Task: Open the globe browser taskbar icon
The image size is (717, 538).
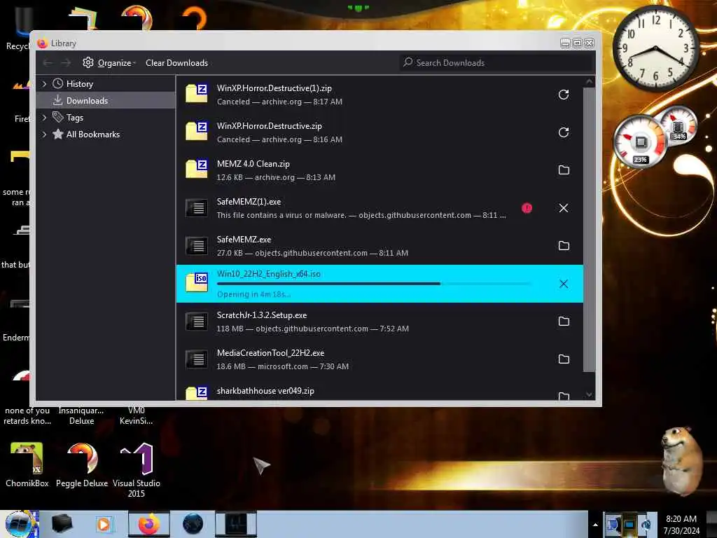Action: click(x=193, y=524)
